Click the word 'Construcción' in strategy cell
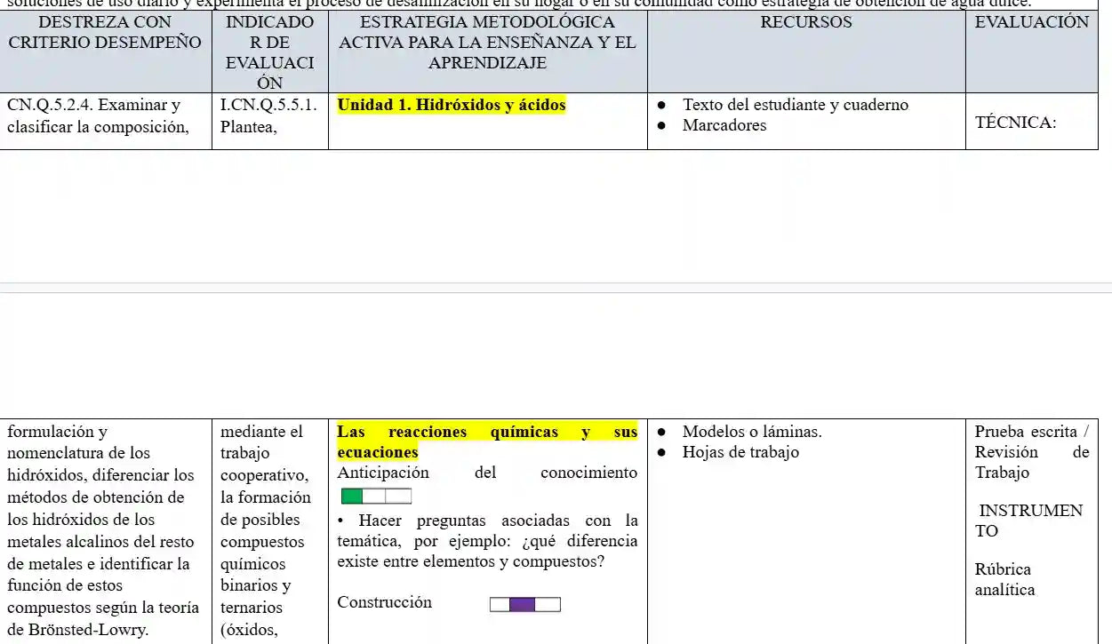 384,602
